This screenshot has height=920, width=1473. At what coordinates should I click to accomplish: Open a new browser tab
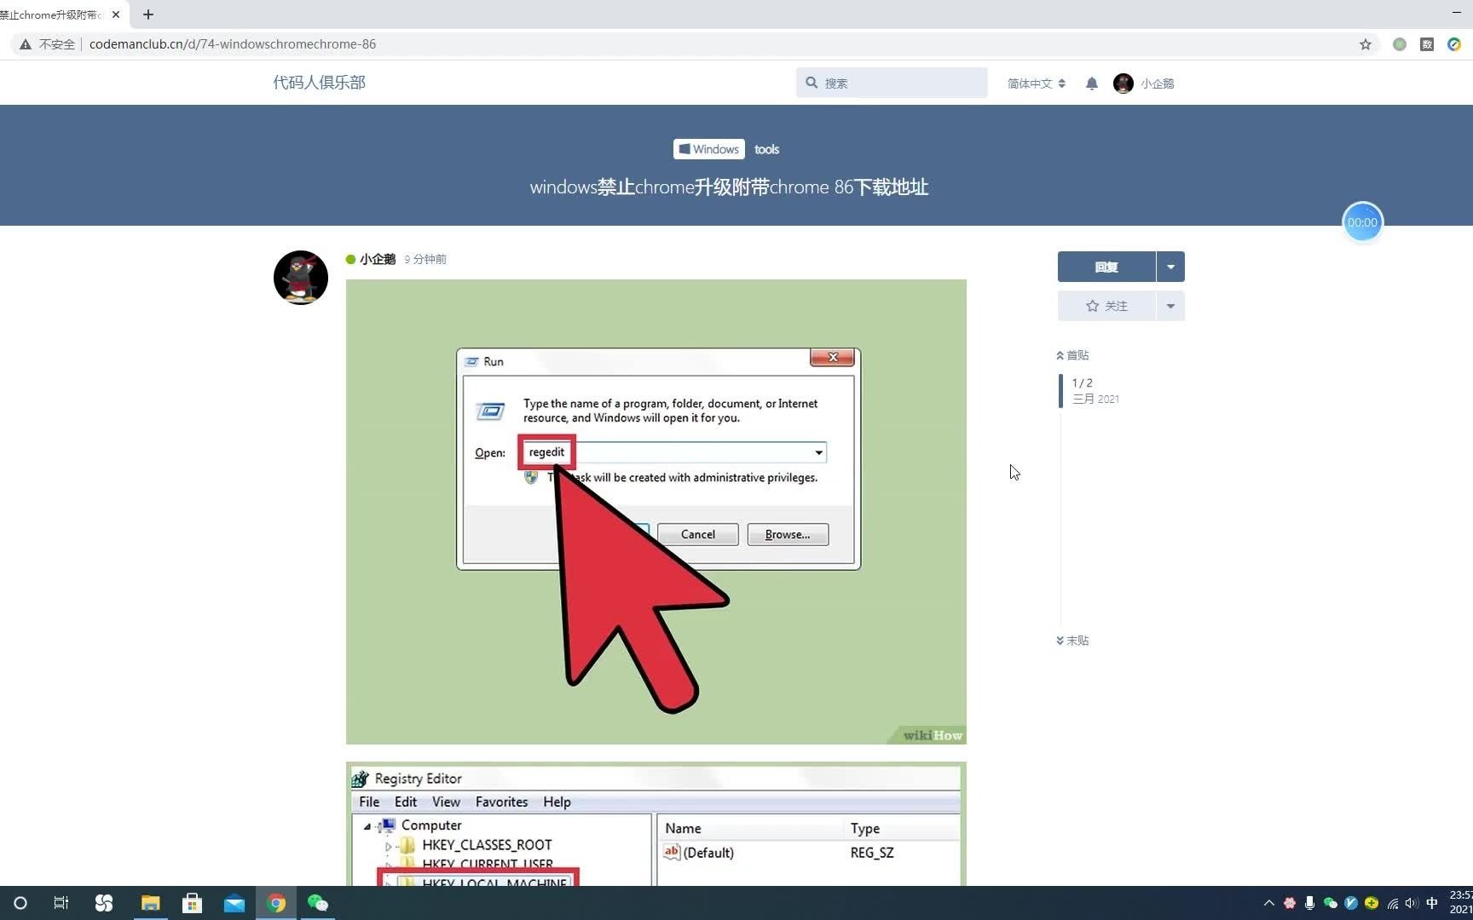(148, 14)
